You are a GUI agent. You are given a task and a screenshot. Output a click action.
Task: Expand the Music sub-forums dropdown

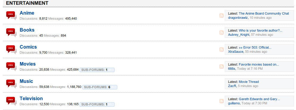(x=100, y=87)
